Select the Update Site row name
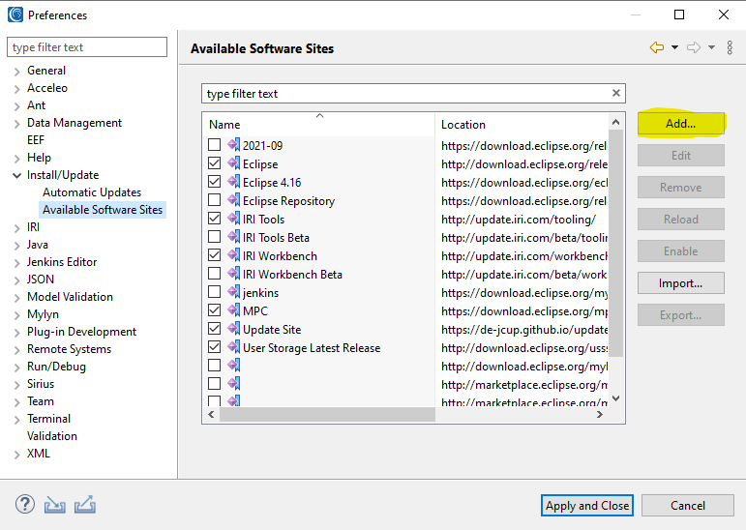The image size is (746, 530). point(272,329)
